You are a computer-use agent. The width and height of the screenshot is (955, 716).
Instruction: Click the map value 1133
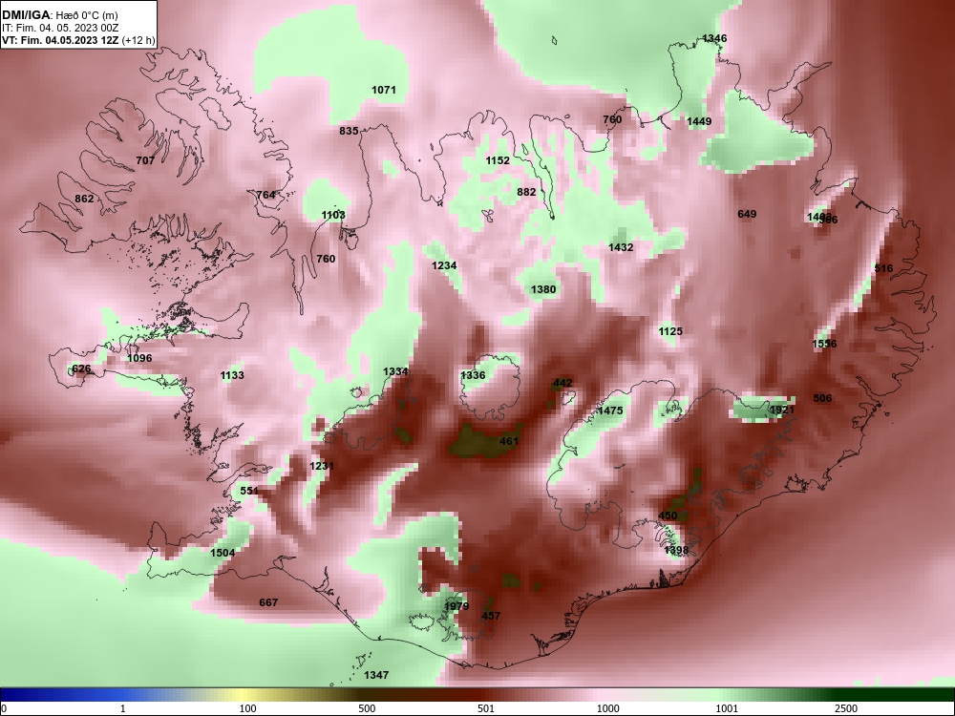(x=232, y=375)
